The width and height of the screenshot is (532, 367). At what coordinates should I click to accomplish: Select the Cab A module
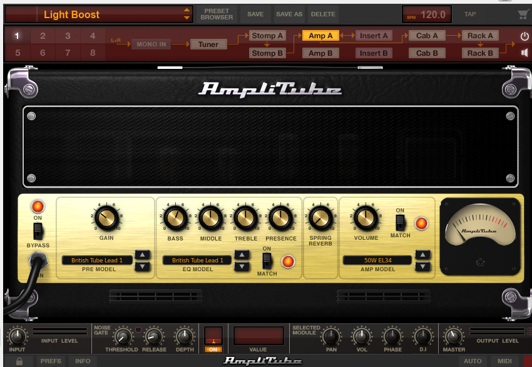[427, 36]
